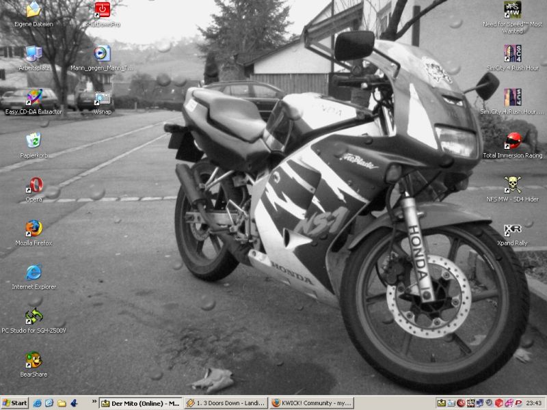The height and width of the screenshot is (410, 547).
Task: Switch to the Der Mito (Online) taskbar window
Action: pos(141,403)
